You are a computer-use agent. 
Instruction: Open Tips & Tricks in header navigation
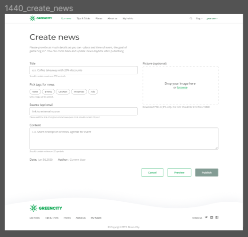coord(83,18)
